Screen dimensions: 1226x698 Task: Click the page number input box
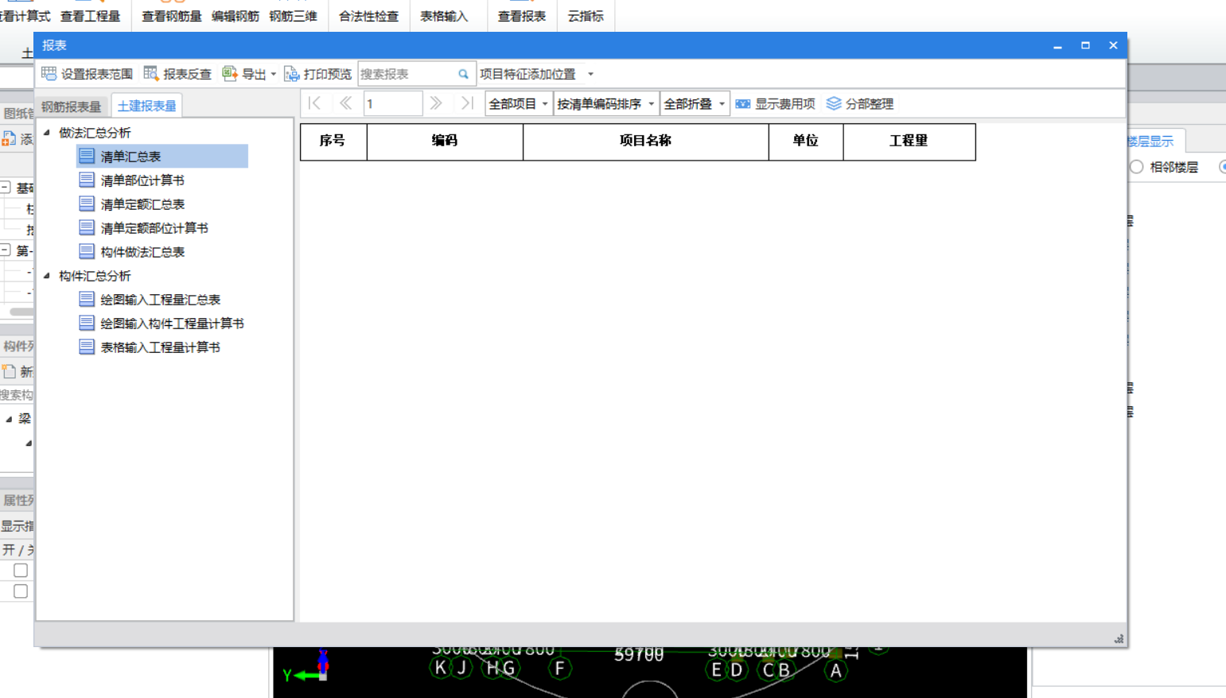[393, 103]
